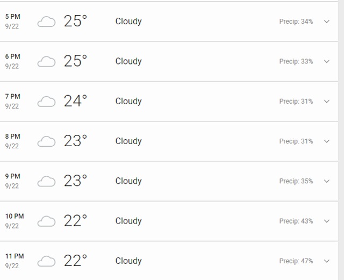The height and width of the screenshot is (280, 344).
Task: Expand the 7 PM forecast details chevron
Action: click(327, 102)
